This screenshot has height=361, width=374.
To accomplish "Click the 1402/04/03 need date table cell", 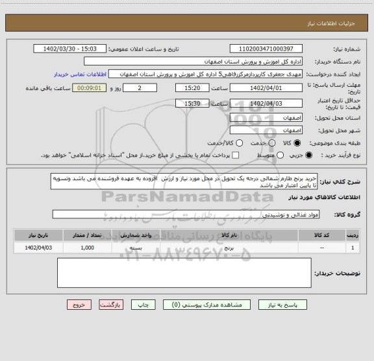I will click(38, 248).
